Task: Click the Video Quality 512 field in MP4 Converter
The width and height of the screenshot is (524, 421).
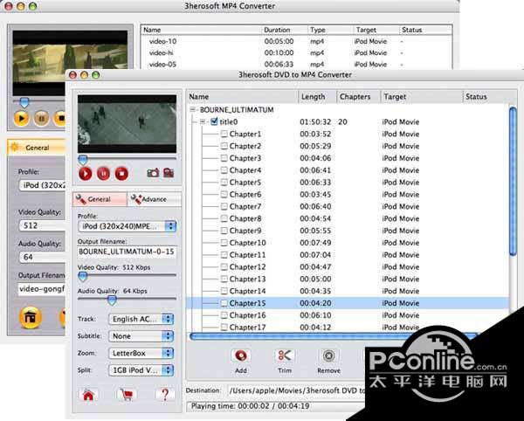Action: (x=43, y=225)
